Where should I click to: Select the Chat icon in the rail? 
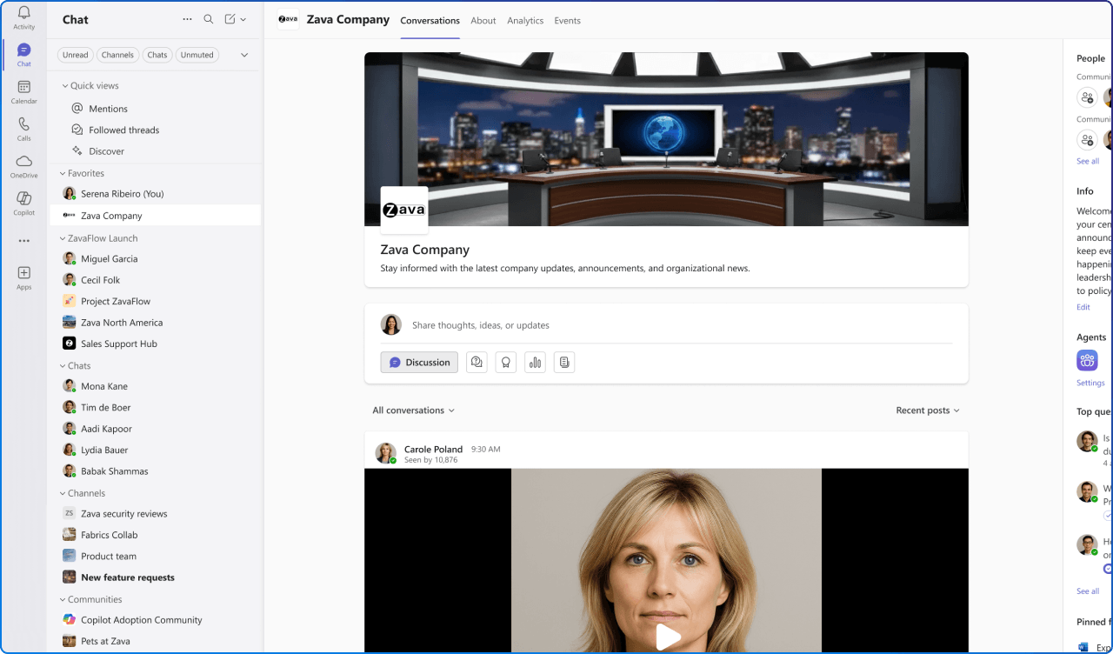point(23,55)
